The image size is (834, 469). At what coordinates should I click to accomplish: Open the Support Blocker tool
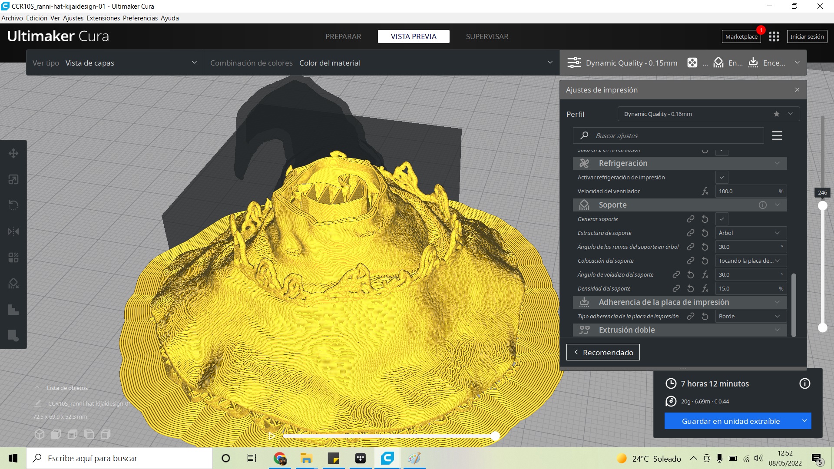tap(13, 284)
